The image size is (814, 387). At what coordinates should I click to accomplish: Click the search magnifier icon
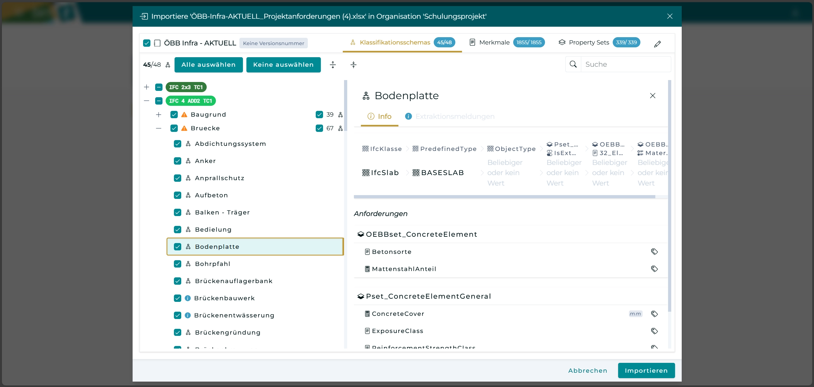point(573,64)
